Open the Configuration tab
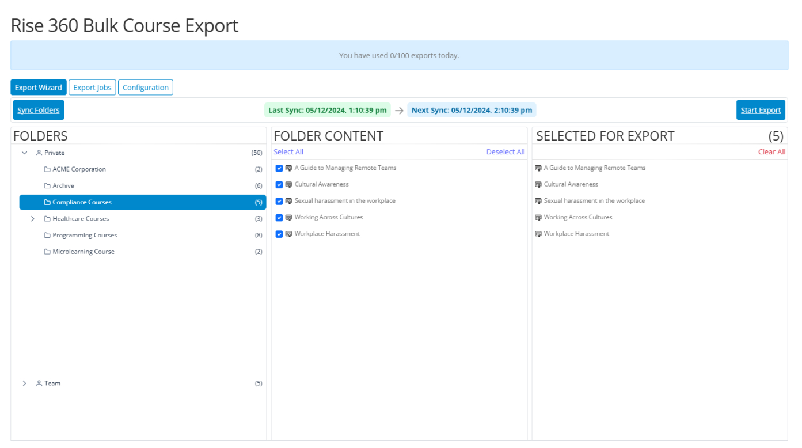The height and width of the screenshot is (448, 802). [146, 88]
